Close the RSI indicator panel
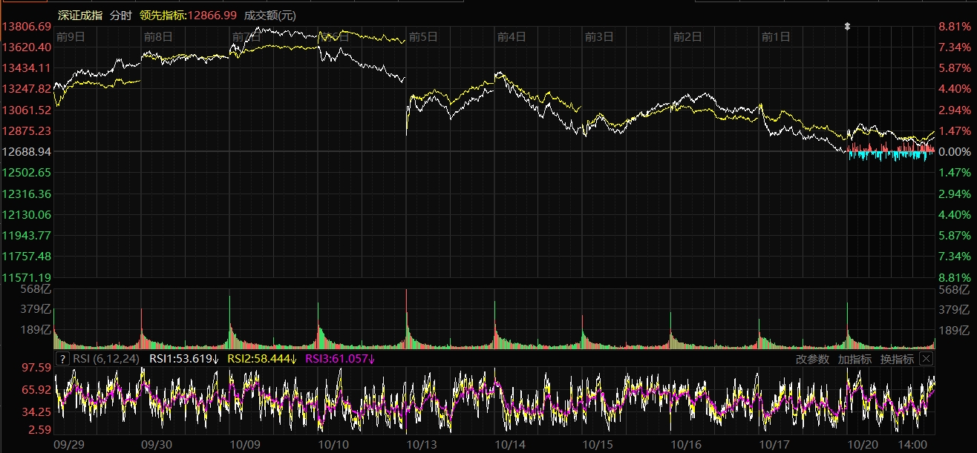 926,359
